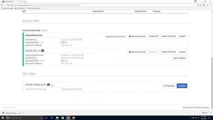Hard power off the ActiveDirectory VM
The image size is (213, 120).
point(169,36)
